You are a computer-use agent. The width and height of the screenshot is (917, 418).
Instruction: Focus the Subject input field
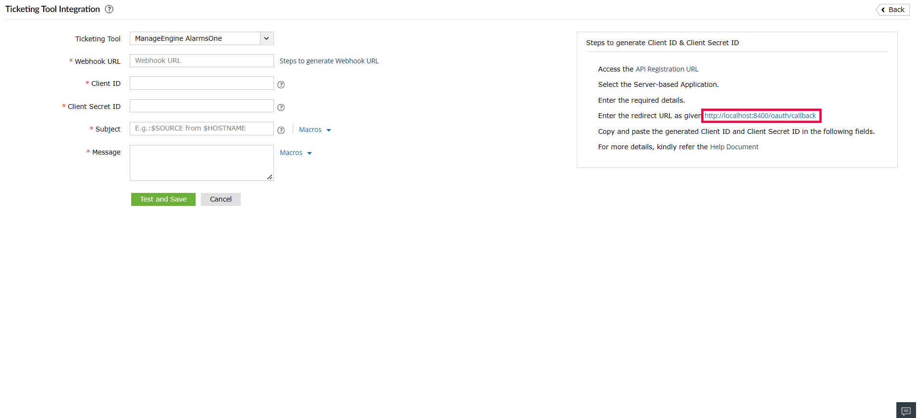tap(202, 129)
